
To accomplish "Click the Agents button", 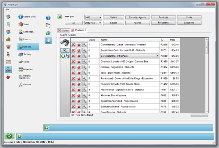I will tap(137, 23).
